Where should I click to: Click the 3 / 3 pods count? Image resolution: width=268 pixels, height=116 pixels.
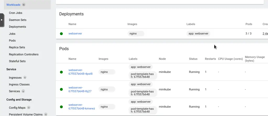pyautogui.click(x=248, y=33)
